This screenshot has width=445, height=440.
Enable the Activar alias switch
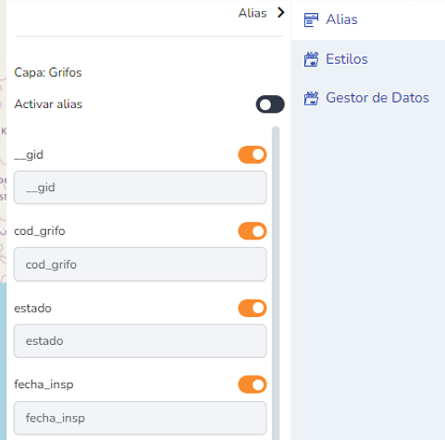pyautogui.click(x=270, y=104)
